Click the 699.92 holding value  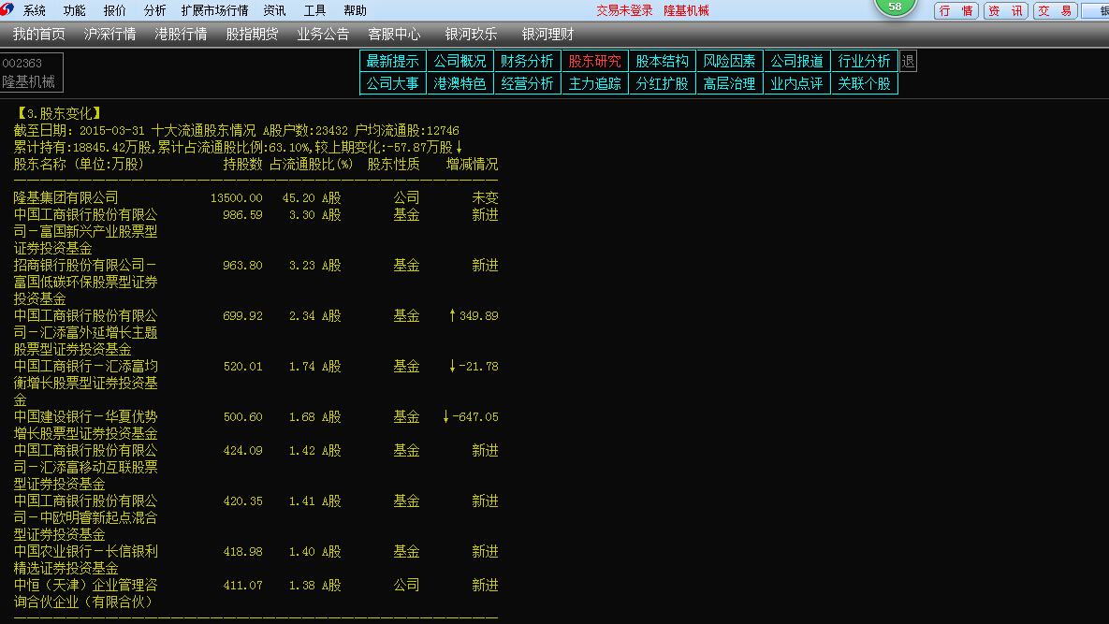[242, 316]
